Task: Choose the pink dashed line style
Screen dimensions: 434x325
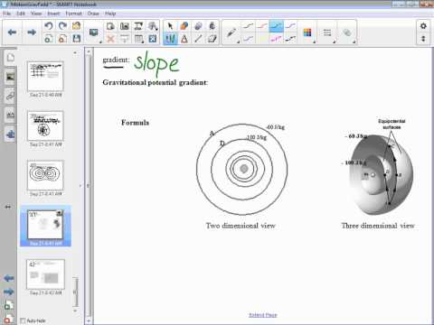Action: click(x=276, y=39)
